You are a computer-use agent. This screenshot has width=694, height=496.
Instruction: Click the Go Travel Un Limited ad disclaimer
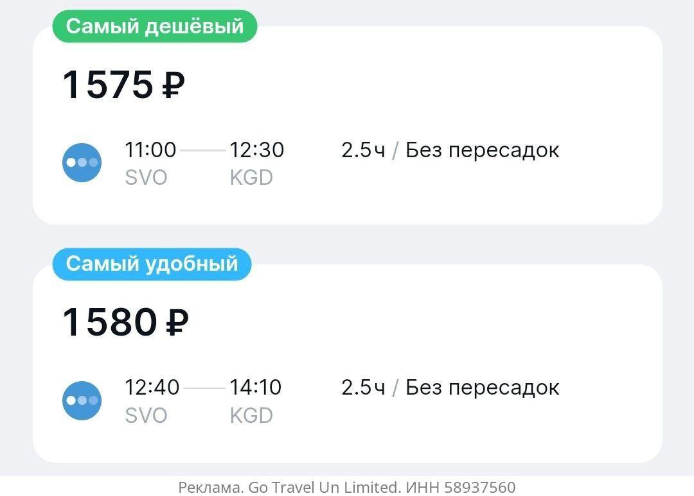point(346,488)
